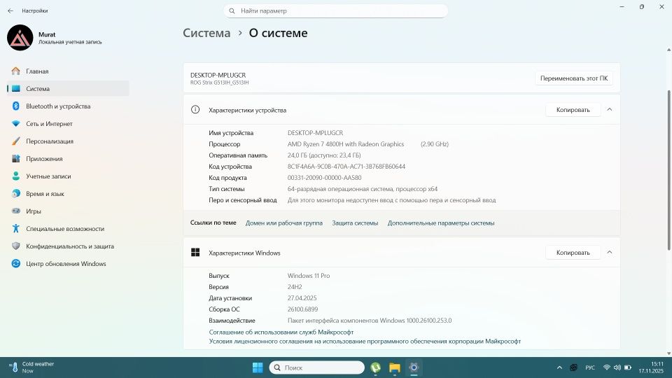Click the OS build 26100.6899 value
The width and height of the screenshot is (672, 378).
click(x=302, y=309)
